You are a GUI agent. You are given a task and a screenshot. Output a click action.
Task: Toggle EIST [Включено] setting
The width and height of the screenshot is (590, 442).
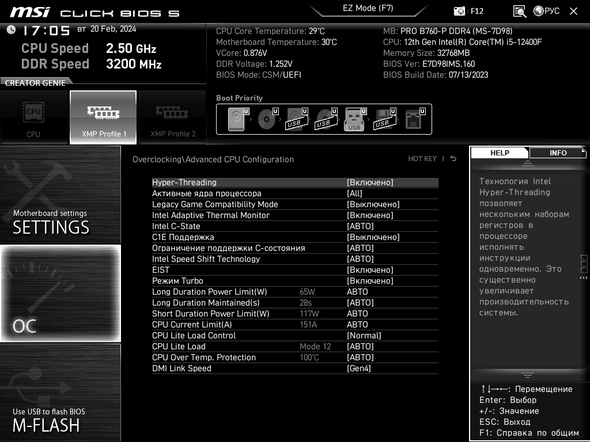[x=295, y=270]
